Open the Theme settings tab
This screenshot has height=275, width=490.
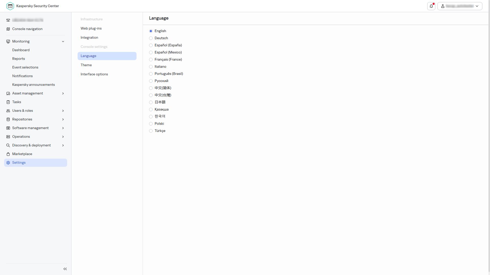point(107,65)
